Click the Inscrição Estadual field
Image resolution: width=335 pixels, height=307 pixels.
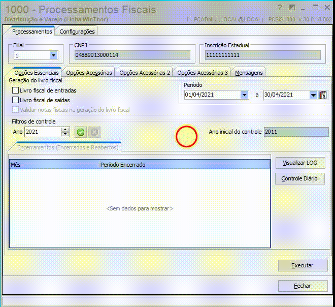(262, 55)
